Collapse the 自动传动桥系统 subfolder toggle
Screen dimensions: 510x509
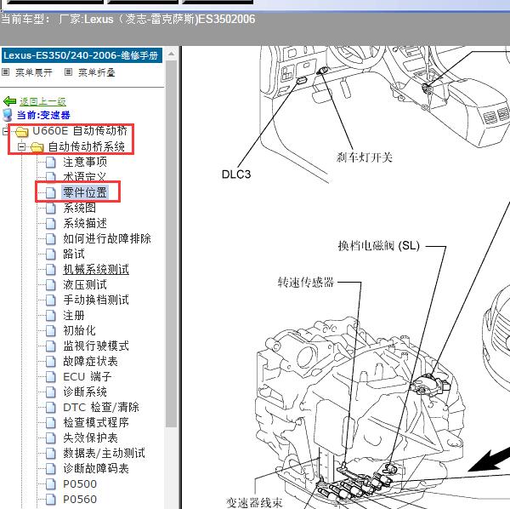click(21, 147)
